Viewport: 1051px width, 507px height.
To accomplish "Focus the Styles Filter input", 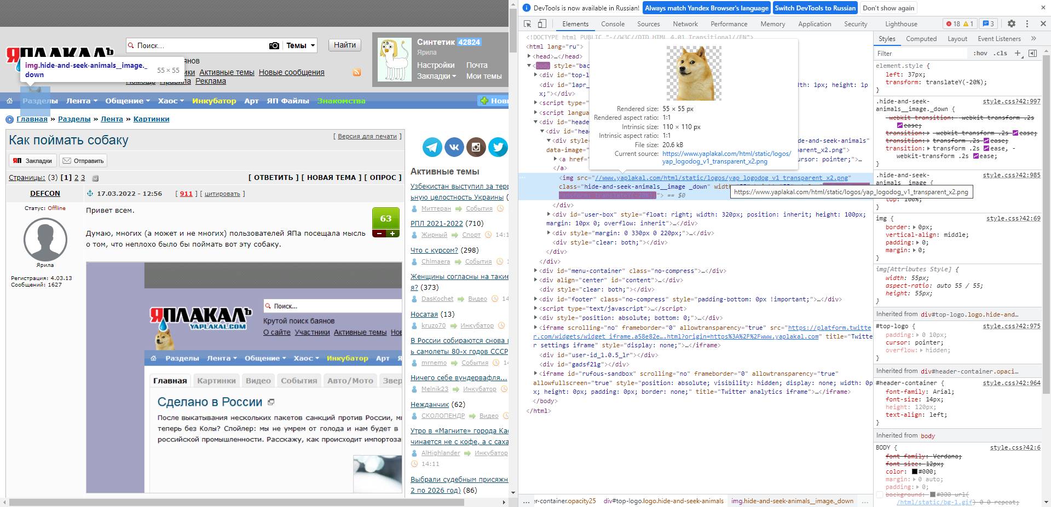I will click(x=921, y=53).
